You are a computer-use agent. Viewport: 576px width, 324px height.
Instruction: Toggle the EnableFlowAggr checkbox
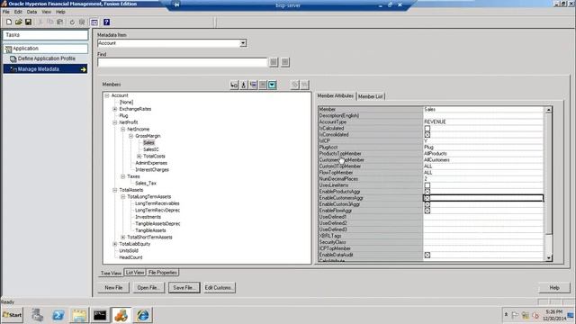point(427,211)
